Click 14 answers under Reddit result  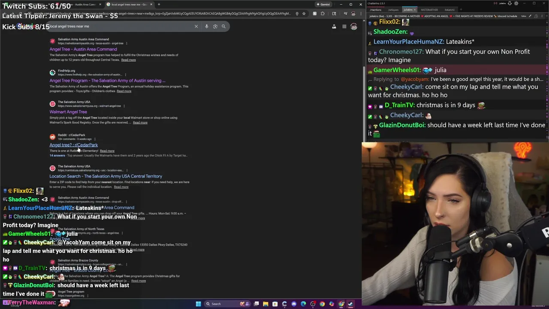click(57, 155)
